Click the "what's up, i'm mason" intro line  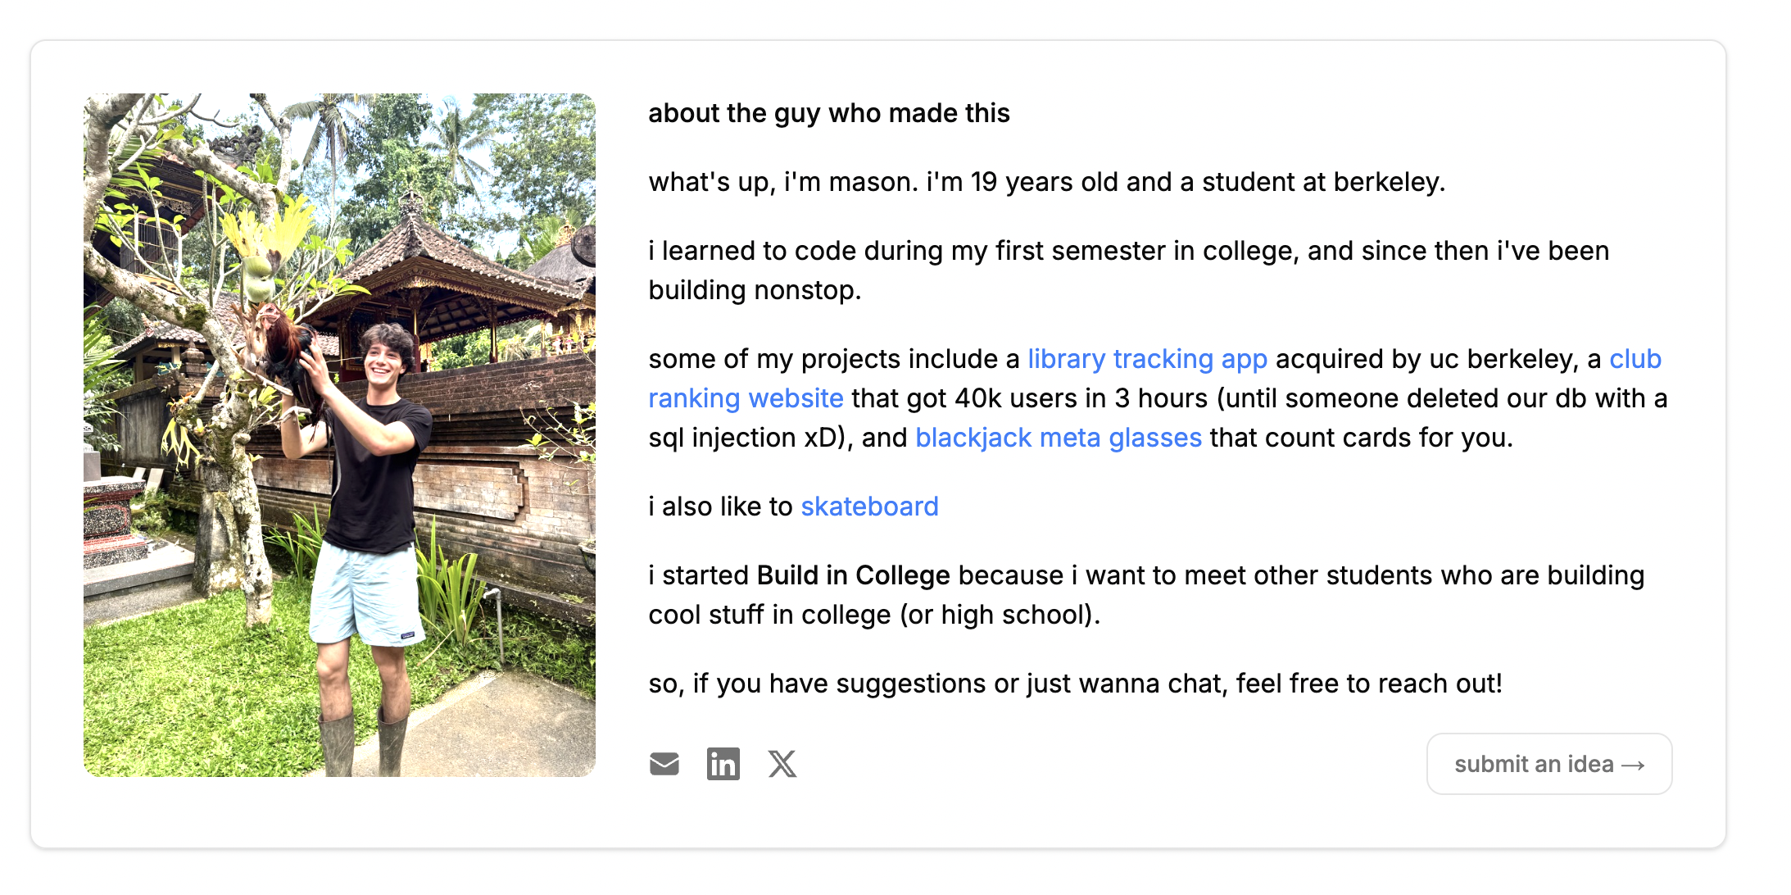pos(1046,182)
